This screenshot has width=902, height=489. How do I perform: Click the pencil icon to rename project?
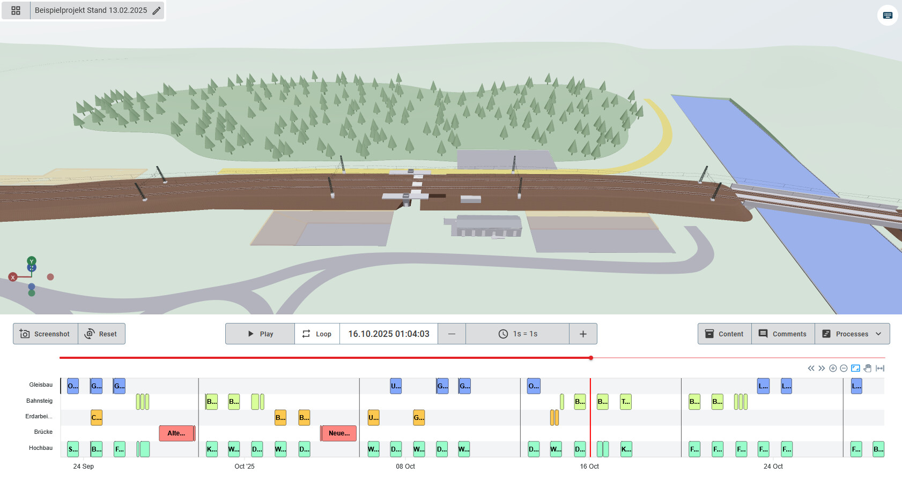[x=157, y=11]
